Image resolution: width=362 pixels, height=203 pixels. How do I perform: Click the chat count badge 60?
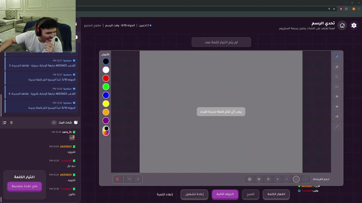pyautogui.click(x=54, y=123)
